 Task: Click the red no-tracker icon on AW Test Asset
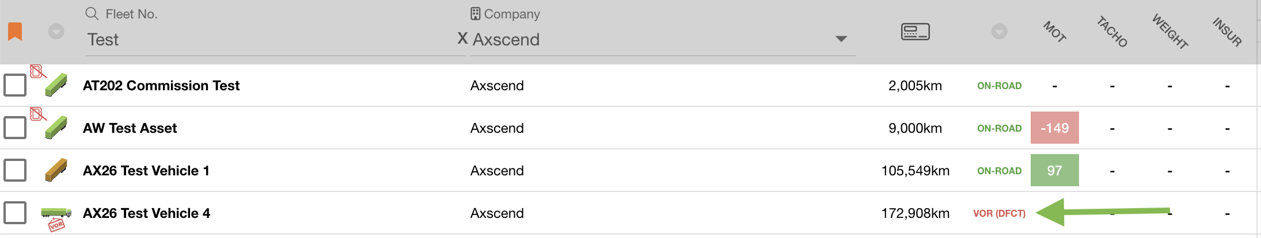[37, 114]
